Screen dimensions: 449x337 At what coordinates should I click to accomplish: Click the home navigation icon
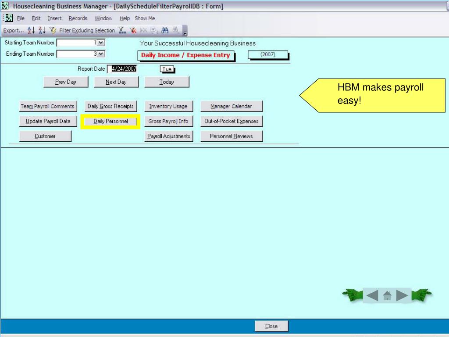coord(387,295)
